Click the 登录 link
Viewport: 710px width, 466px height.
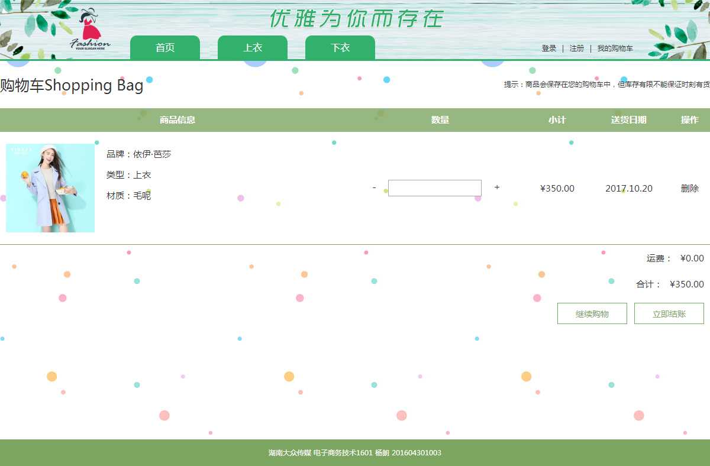click(x=549, y=48)
